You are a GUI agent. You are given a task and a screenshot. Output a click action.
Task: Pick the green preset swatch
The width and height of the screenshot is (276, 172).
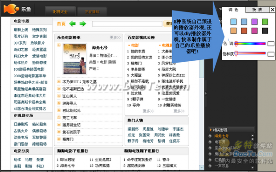coord(265,22)
